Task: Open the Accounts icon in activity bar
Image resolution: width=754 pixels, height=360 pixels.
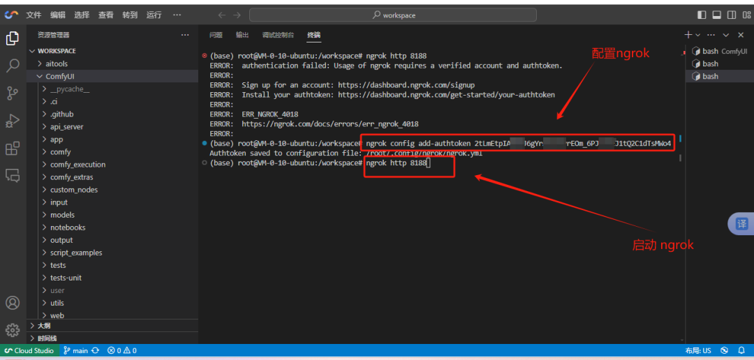Action: (x=13, y=303)
